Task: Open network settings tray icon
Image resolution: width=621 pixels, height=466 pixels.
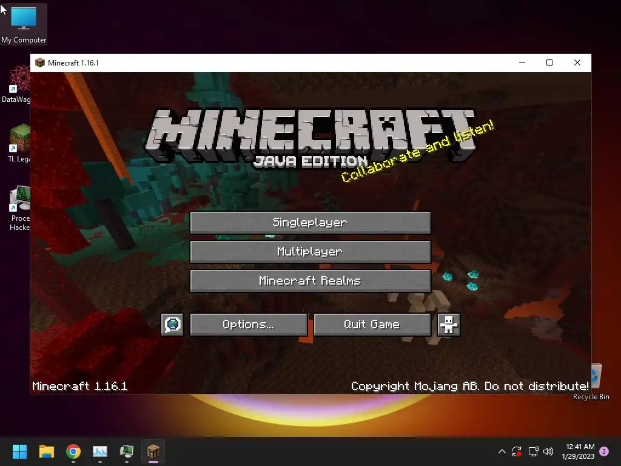Action: click(x=534, y=451)
